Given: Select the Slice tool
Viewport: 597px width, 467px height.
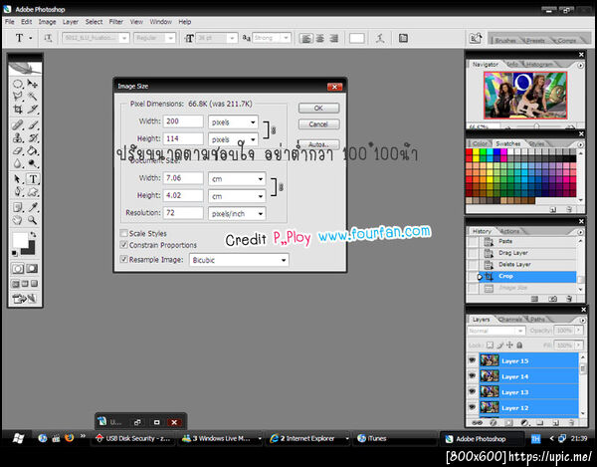Looking at the screenshot, I should click(x=33, y=110).
